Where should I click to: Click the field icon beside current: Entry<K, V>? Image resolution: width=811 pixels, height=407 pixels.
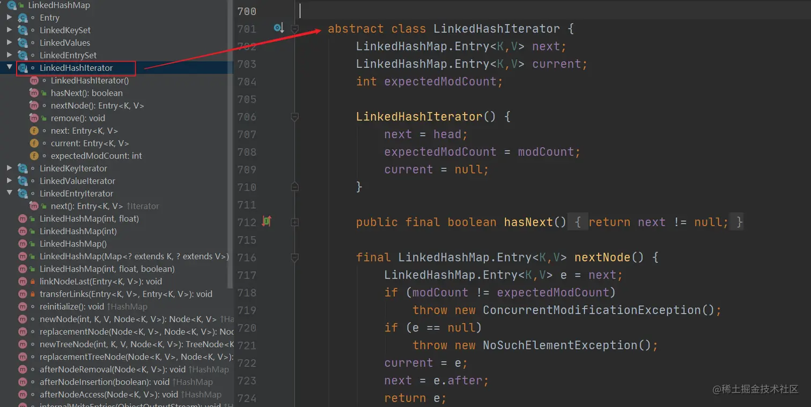34,143
